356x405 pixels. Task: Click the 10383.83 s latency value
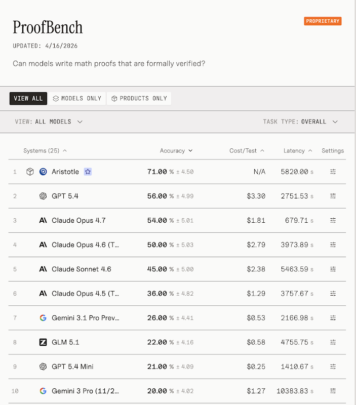pos(295,391)
